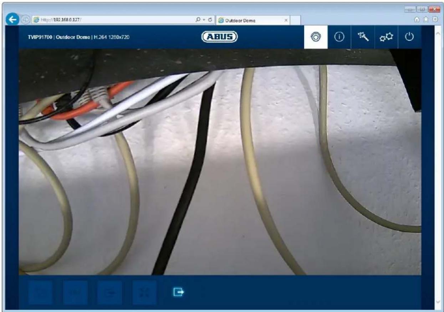Open the camera information (i) page
Screen dimensions: 444x312
click(339, 37)
